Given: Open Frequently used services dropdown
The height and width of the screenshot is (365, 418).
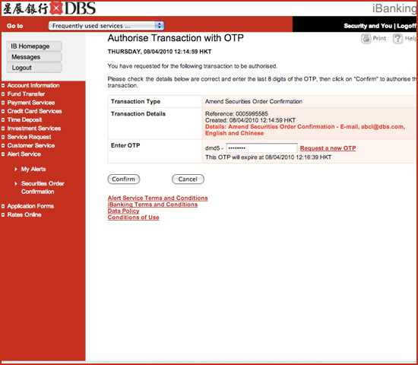Looking at the screenshot, I should point(106,26).
